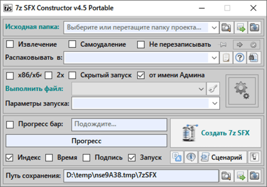Click the 7z application icon in title bar
Image resolution: width=267 pixels, height=187 pixels.
click(x=8, y=8)
